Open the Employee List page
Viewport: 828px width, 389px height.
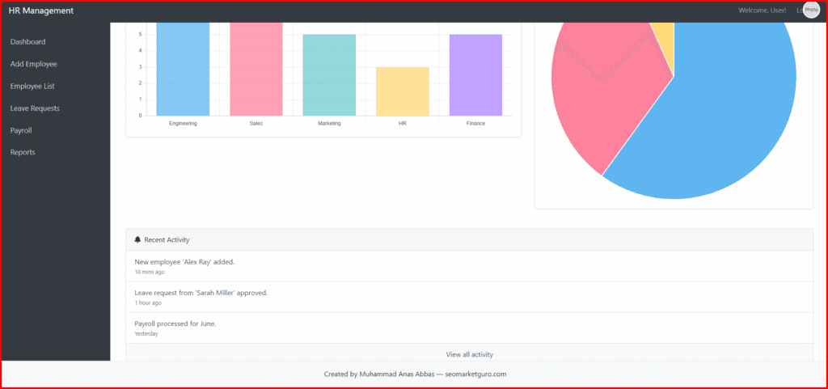click(32, 86)
